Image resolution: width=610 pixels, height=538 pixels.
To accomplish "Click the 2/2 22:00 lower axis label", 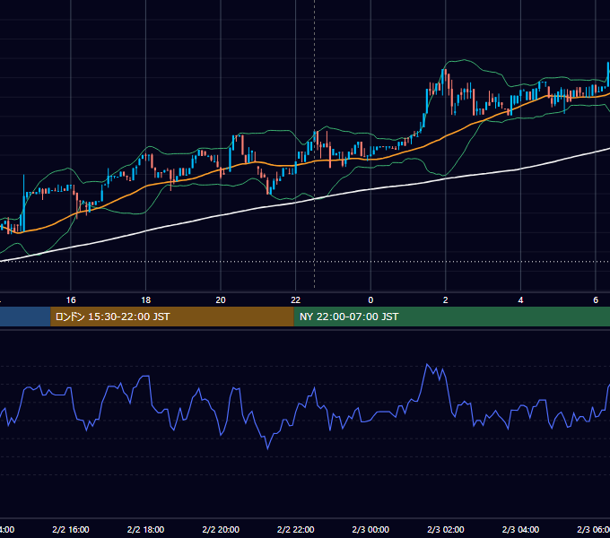I will click(296, 529).
